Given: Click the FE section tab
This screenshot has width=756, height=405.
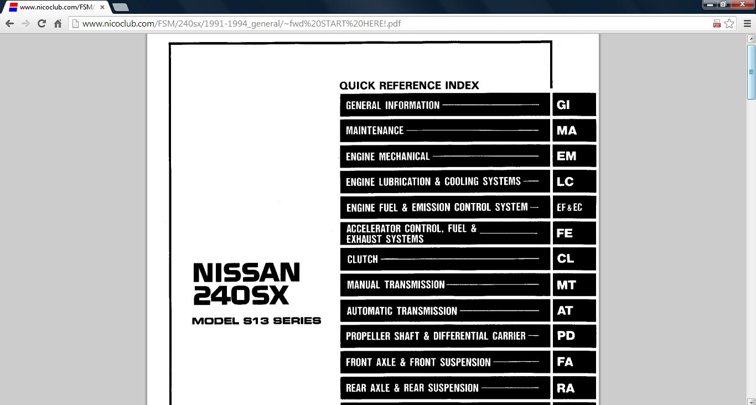Looking at the screenshot, I should (x=574, y=233).
